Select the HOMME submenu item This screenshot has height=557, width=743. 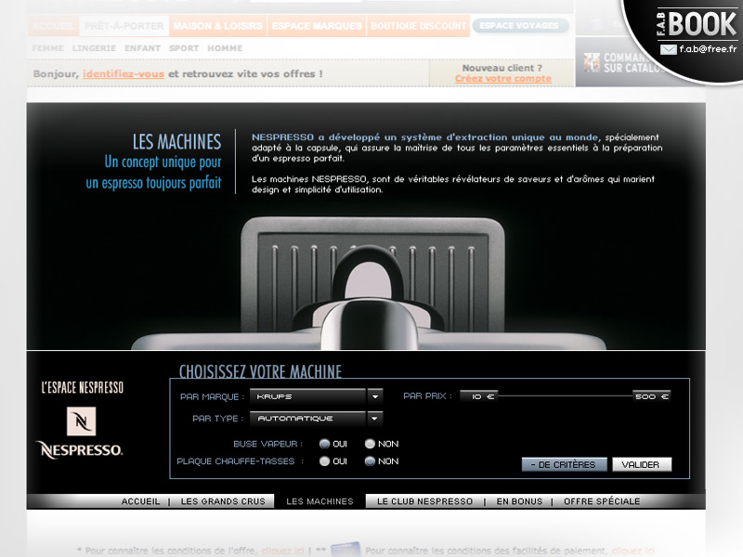[x=225, y=48]
